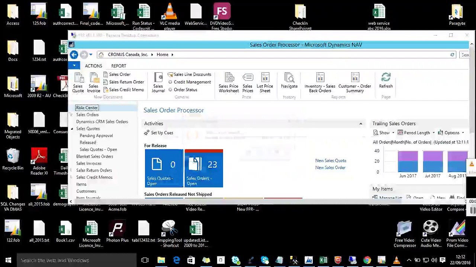The image size is (476, 267).
Task: Open the Options dropdown
Action: 451,133
